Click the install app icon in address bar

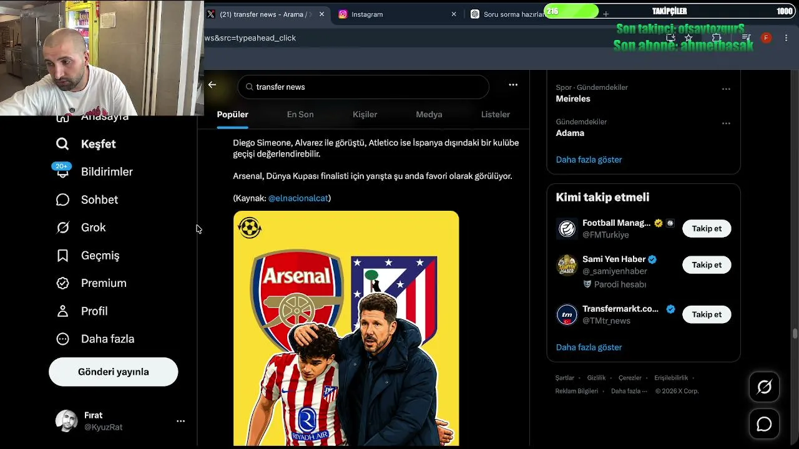pyautogui.click(x=670, y=38)
